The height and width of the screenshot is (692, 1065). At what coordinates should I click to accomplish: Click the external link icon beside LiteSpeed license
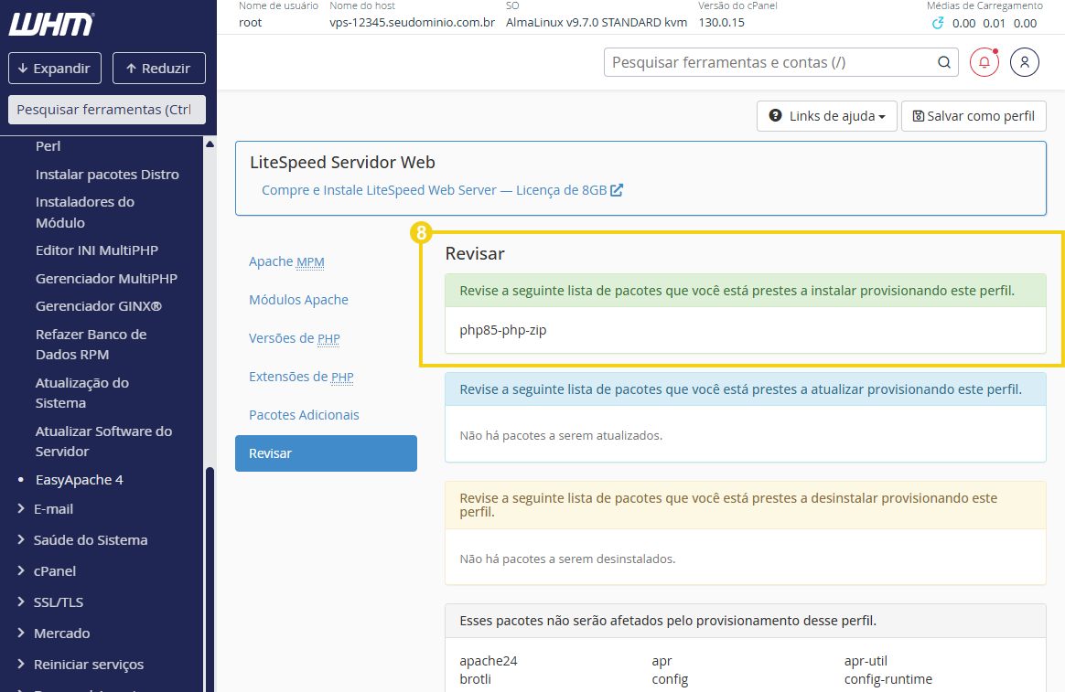pos(617,190)
